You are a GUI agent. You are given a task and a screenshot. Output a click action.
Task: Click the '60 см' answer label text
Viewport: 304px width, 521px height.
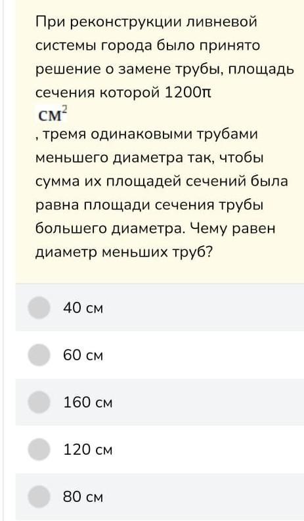click(83, 355)
